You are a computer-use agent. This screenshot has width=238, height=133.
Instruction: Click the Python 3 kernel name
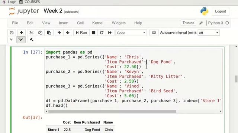click(216, 23)
